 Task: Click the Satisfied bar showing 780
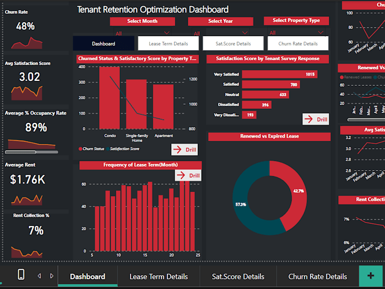pyautogui.click(x=271, y=85)
